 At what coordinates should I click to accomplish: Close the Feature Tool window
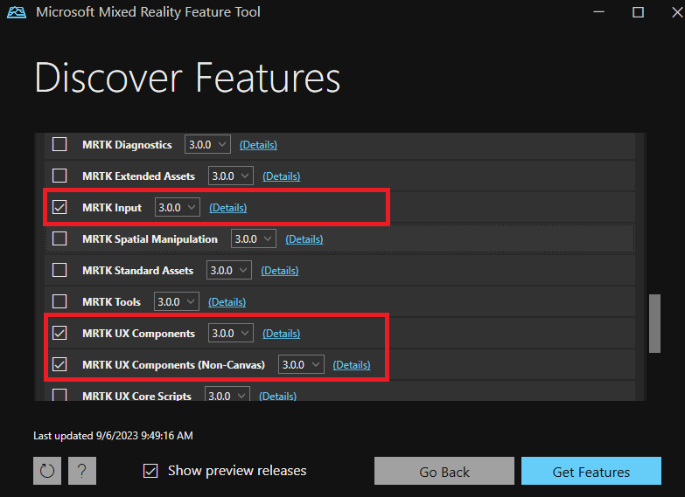(x=677, y=12)
